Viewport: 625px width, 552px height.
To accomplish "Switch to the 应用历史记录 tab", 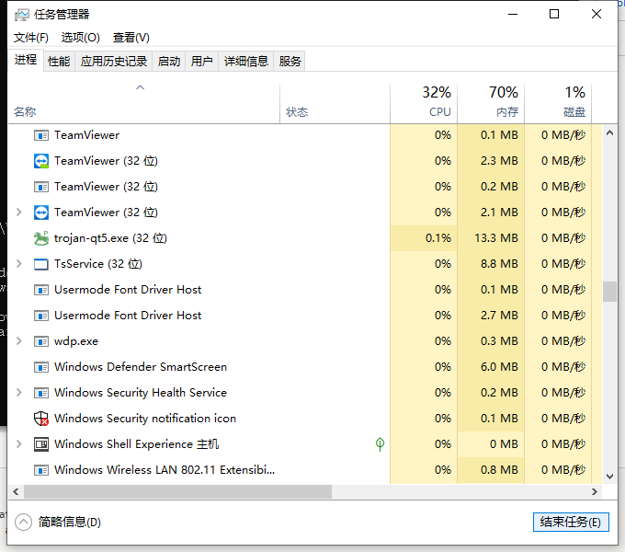I will 114,62.
